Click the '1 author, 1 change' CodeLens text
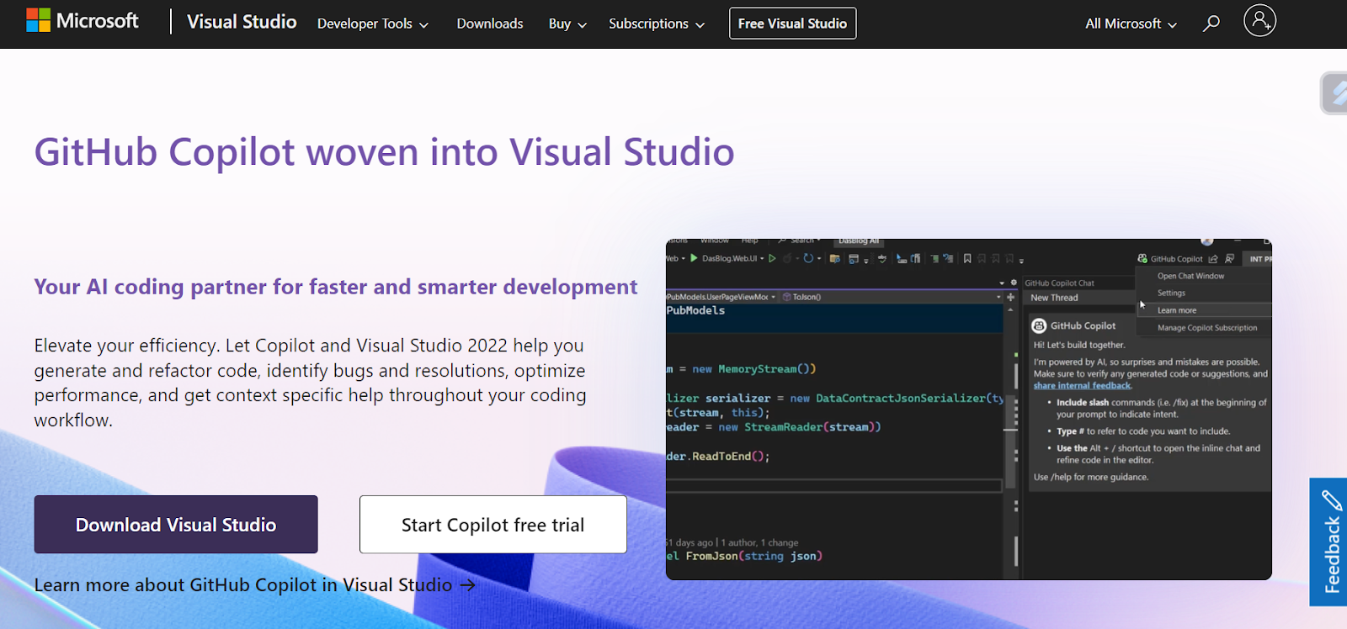The width and height of the screenshot is (1347, 629). (759, 542)
